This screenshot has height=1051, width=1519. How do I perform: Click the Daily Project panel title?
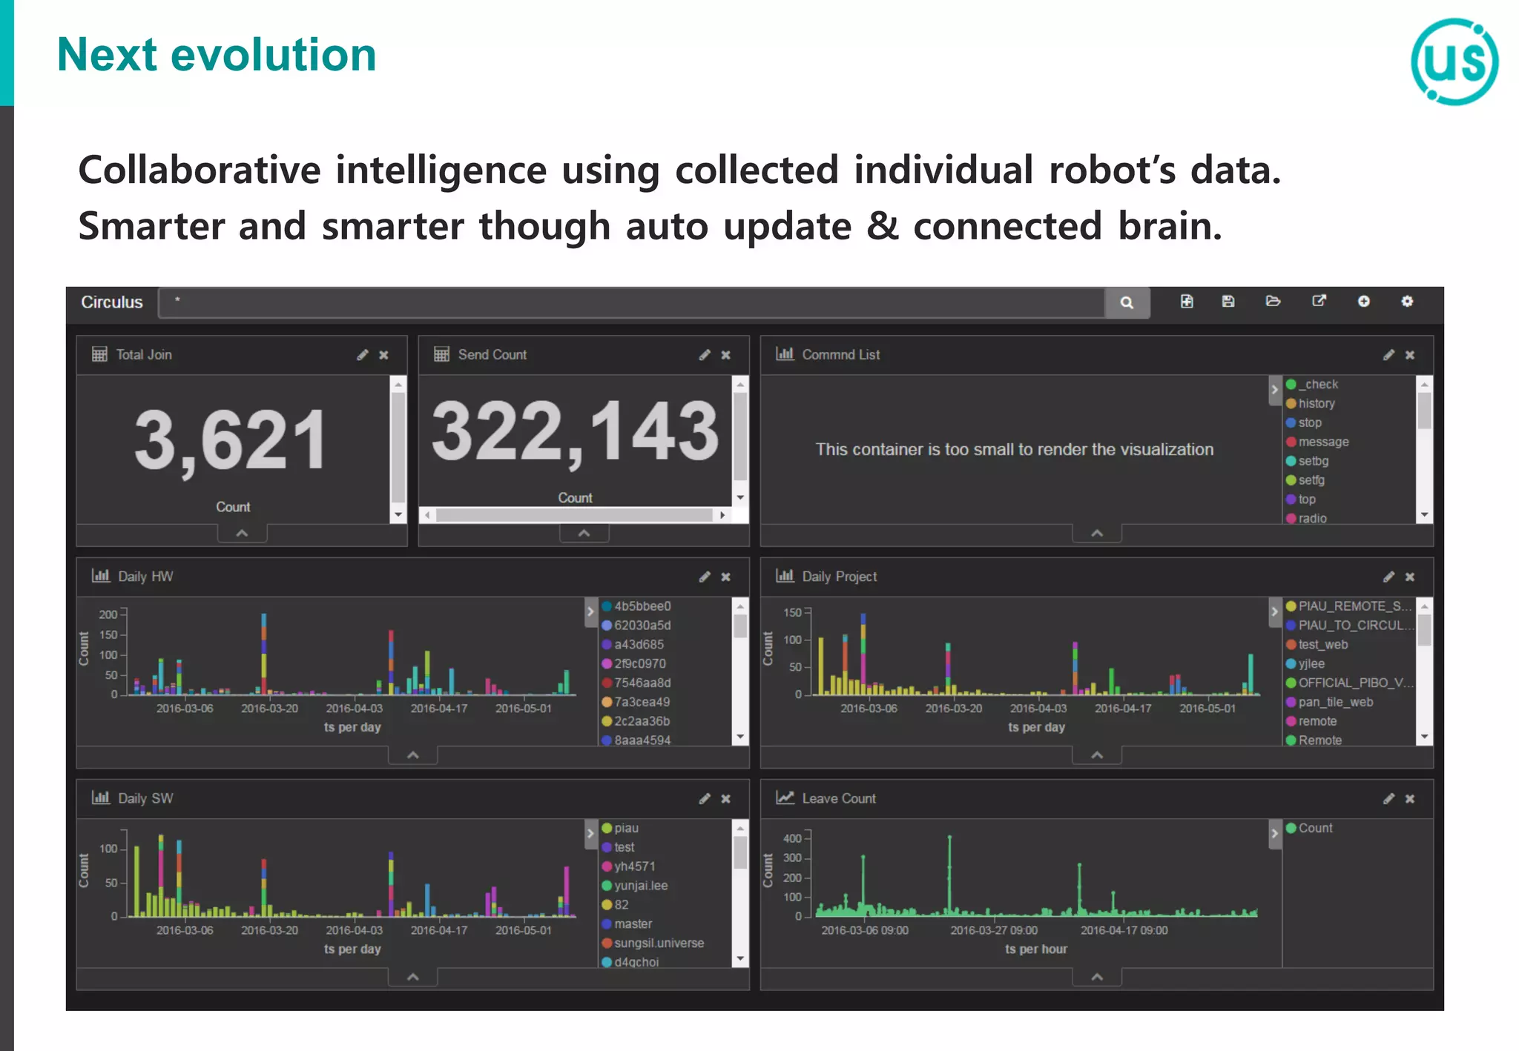839,577
